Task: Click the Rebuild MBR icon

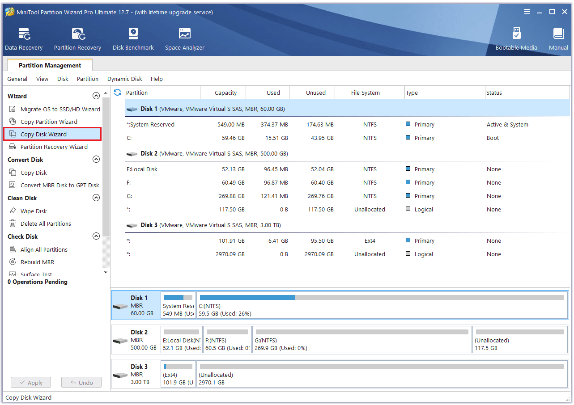Action: coord(13,262)
